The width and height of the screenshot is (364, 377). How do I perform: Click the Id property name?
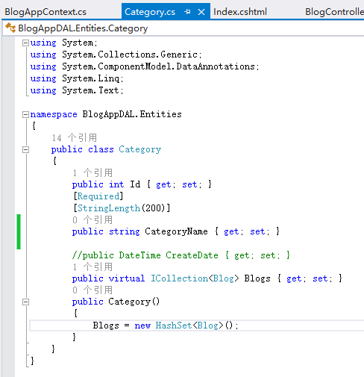(x=135, y=184)
